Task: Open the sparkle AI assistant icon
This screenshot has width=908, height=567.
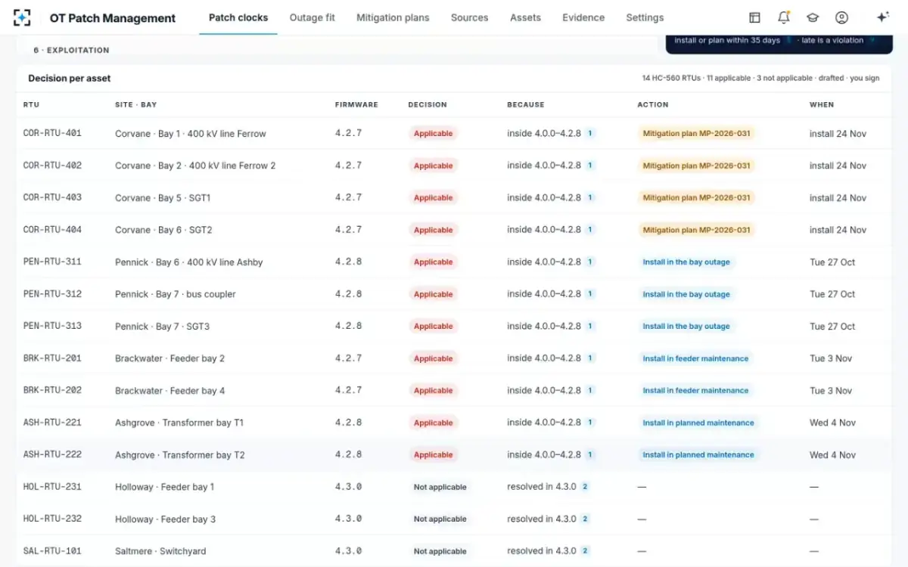Action: [x=882, y=17]
